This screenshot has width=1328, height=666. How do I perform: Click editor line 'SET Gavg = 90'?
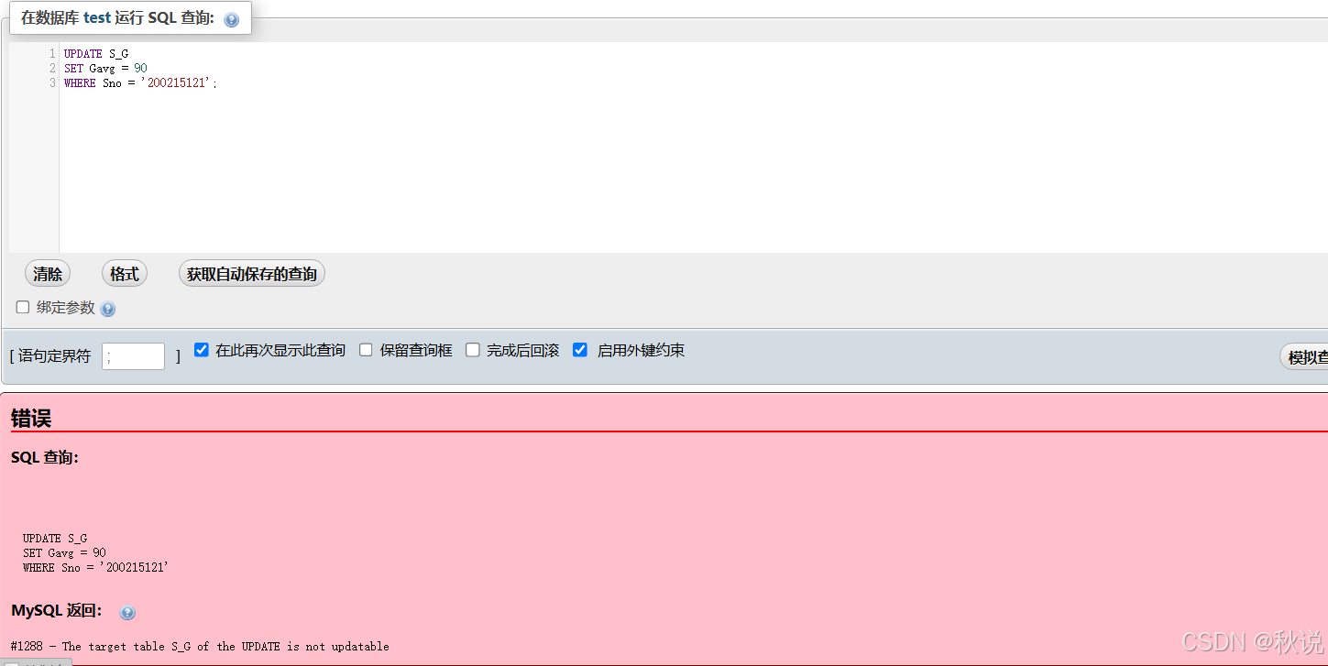pyautogui.click(x=105, y=69)
